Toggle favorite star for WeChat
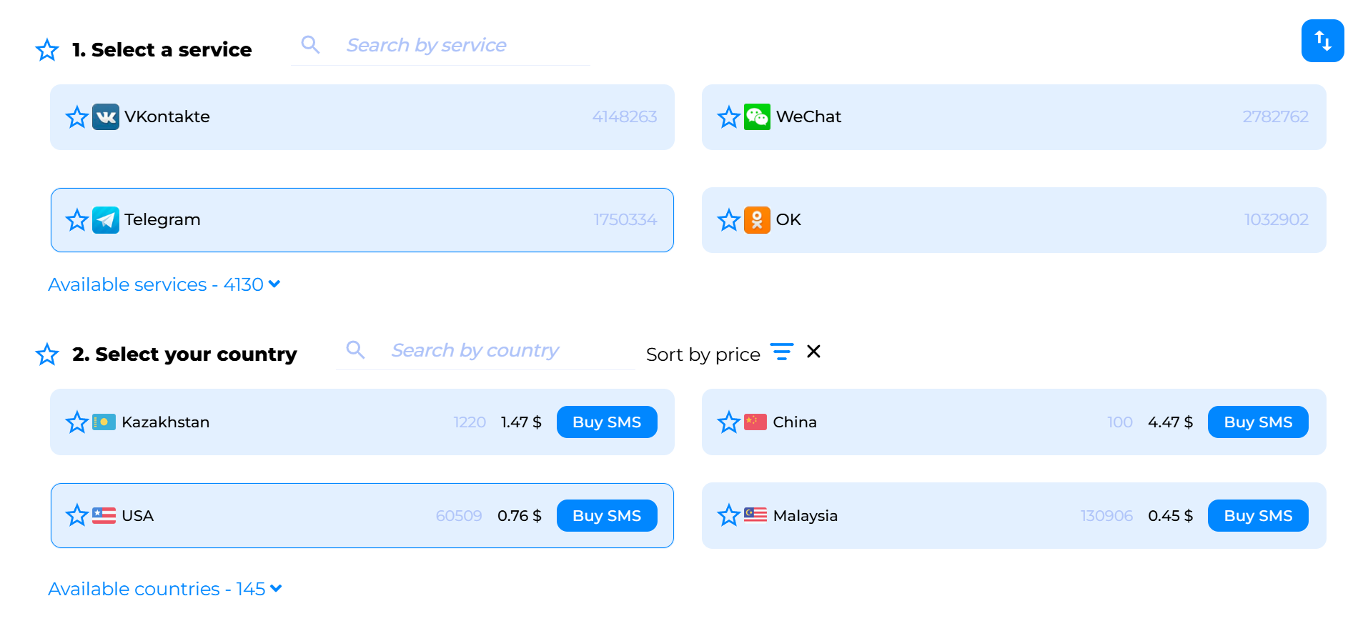This screenshot has height=621, width=1363. (x=728, y=117)
